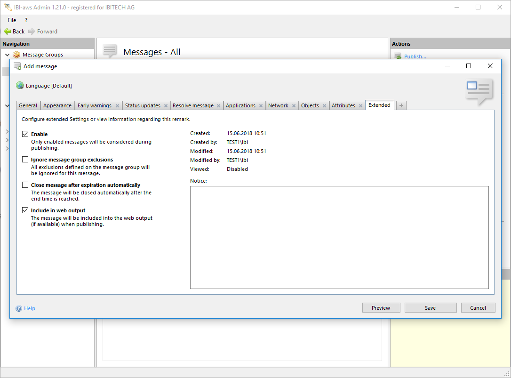
Task: Check Ignore message group exclusions
Action: click(25, 160)
